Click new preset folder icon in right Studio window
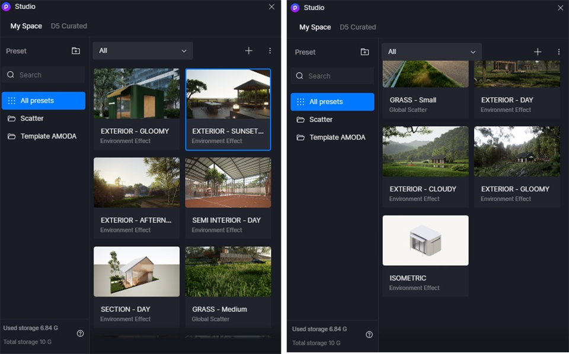The height and width of the screenshot is (354, 569). tap(365, 52)
